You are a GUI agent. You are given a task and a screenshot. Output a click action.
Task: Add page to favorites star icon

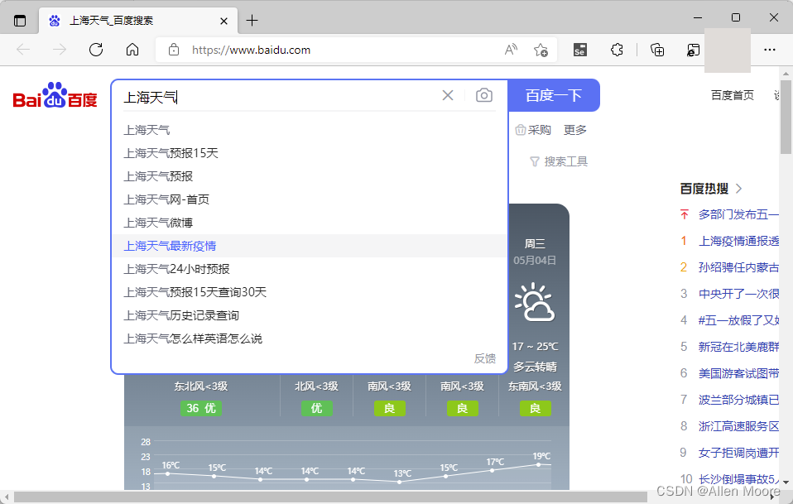click(x=541, y=50)
